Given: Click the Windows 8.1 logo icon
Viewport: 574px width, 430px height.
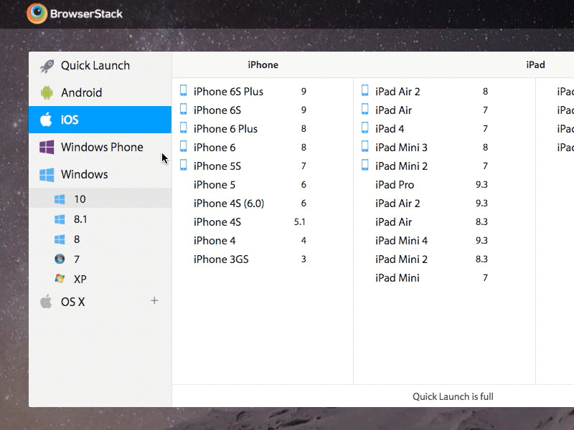Looking at the screenshot, I should (60, 219).
